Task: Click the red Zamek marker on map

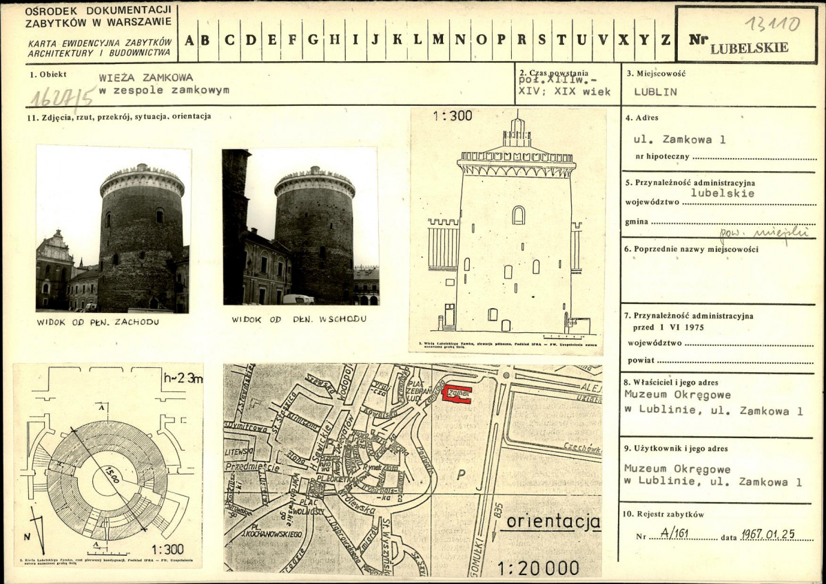Action: coord(457,393)
